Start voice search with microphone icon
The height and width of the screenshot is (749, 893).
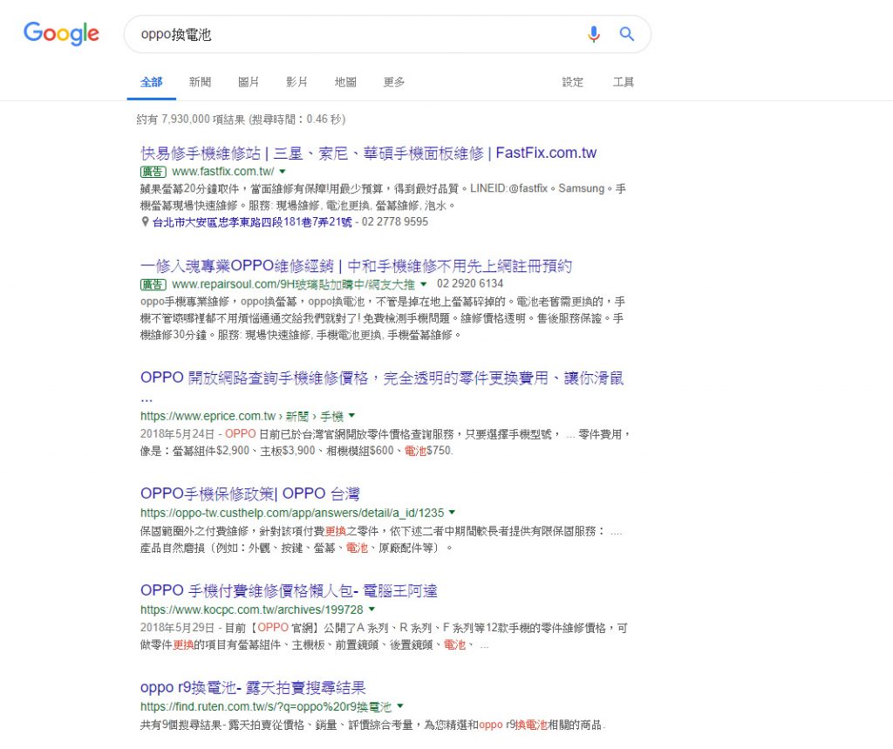(593, 34)
